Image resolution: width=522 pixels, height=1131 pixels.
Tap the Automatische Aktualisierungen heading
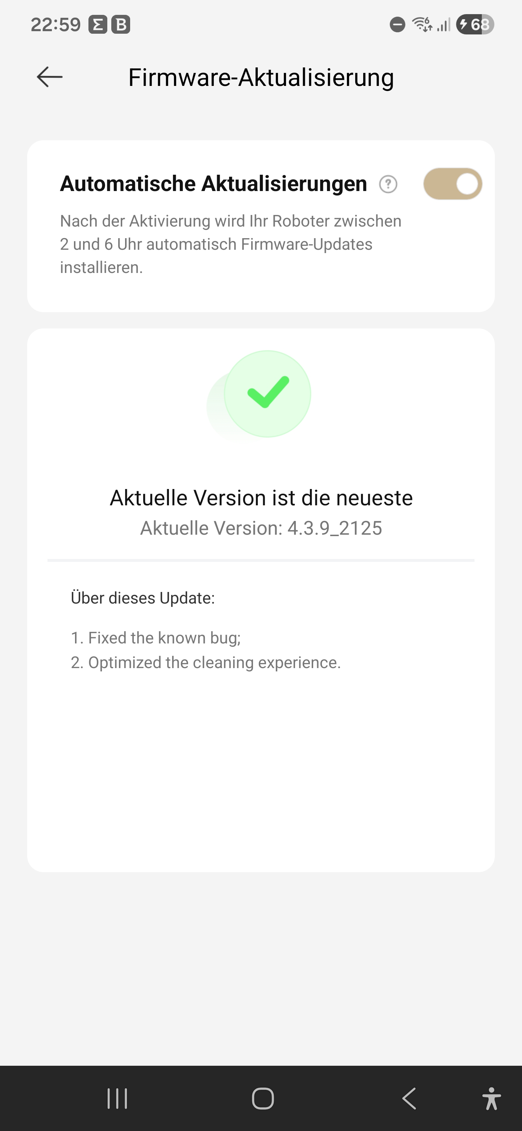pos(214,183)
